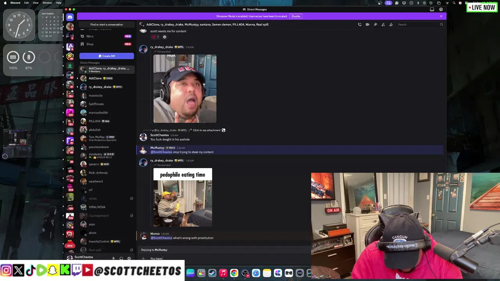Screen dimensions: 500x281
Task: Start a video call in group DM
Action: (368, 25)
